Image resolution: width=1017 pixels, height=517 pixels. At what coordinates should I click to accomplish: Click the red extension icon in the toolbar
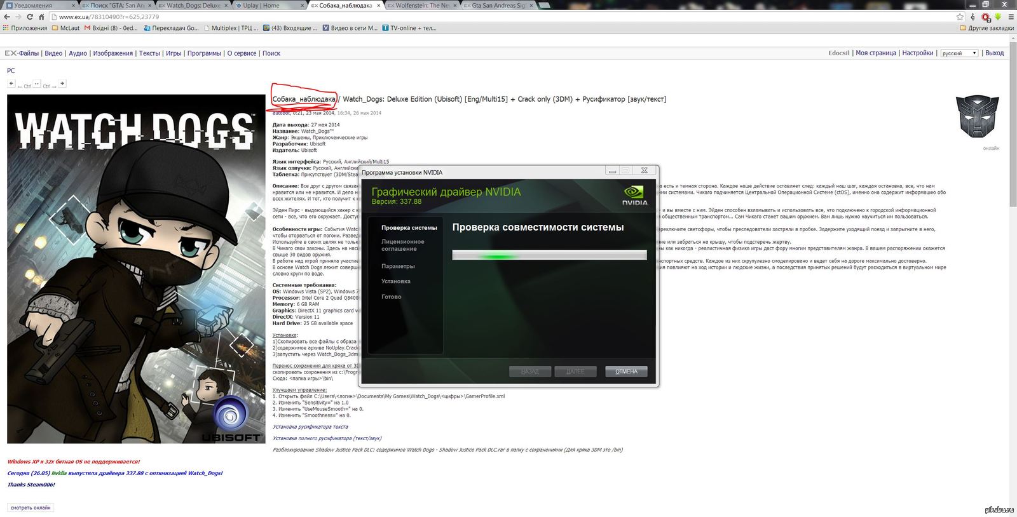[x=985, y=17]
